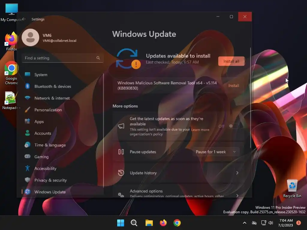Click the Gaming controller icon
Viewport: 307px width, 230px height.
point(27,156)
